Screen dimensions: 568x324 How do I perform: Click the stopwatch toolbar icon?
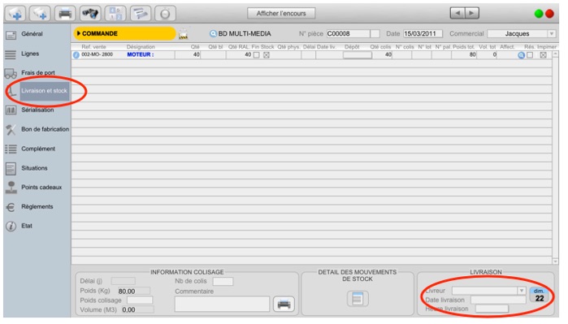click(x=165, y=14)
